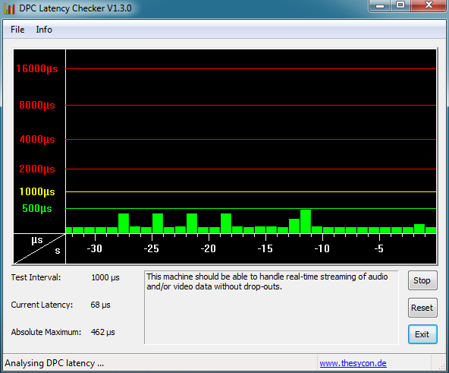Exit the application with Exit button
Screen dimensions: 449x373
[422, 334]
